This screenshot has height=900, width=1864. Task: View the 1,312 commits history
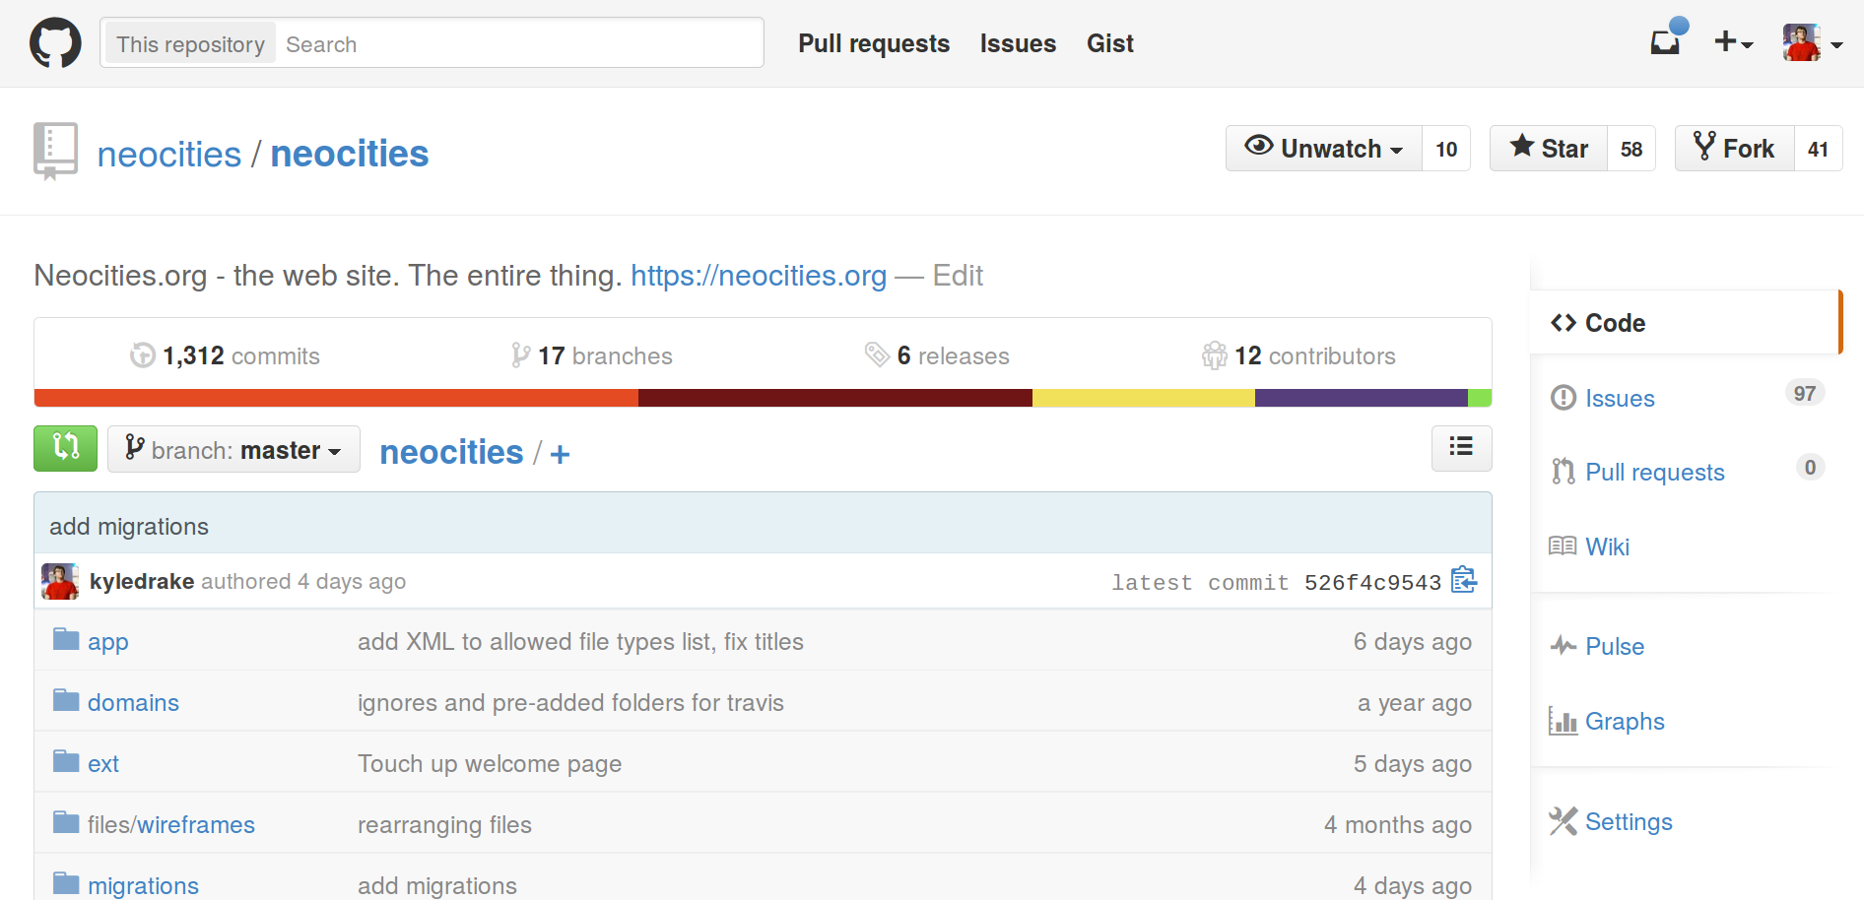point(225,355)
